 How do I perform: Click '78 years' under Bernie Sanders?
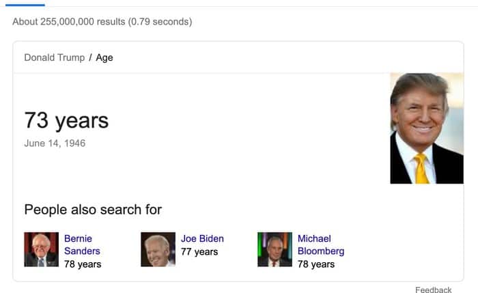coord(83,264)
